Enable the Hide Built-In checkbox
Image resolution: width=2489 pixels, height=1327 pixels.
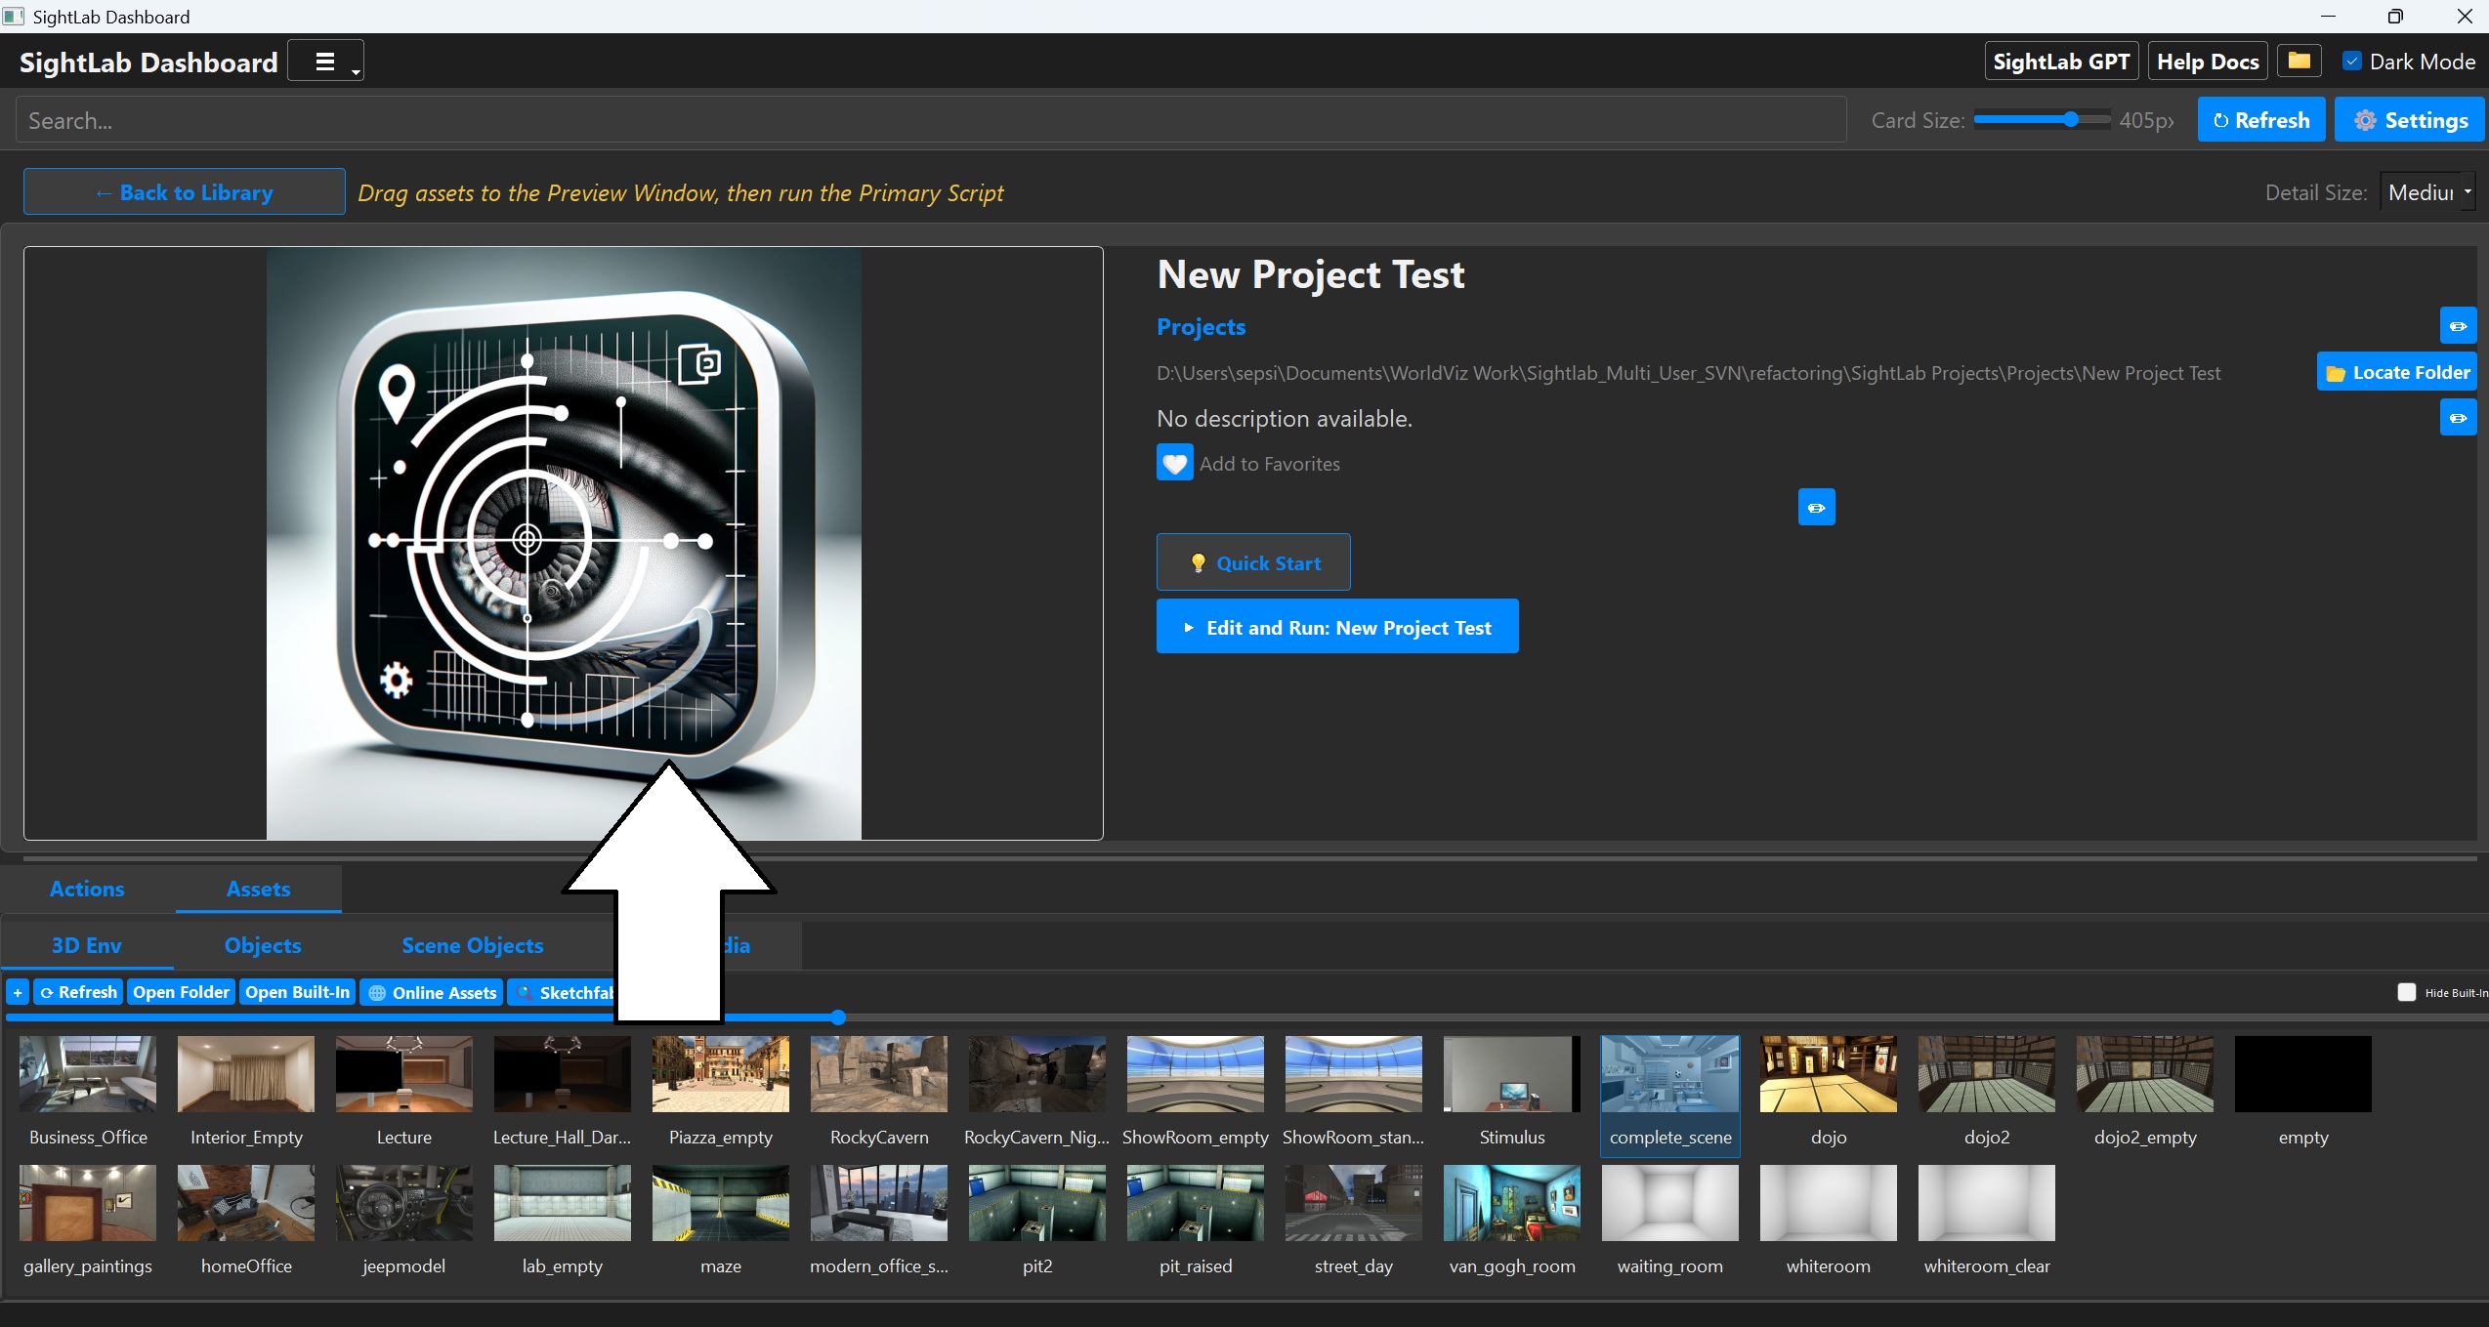(2406, 992)
